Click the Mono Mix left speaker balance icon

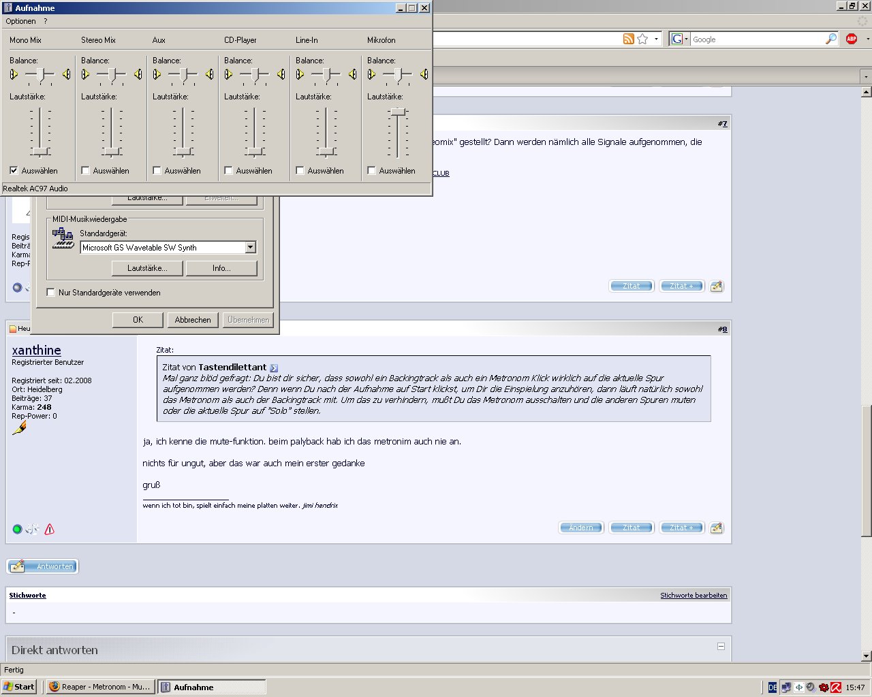point(14,74)
